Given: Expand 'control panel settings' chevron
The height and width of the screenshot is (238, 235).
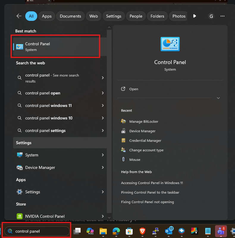Looking at the screenshot, I should point(103,130).
